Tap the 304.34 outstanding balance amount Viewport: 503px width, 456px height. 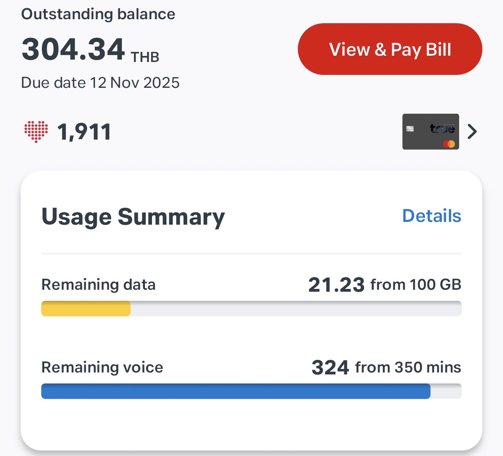click(x=73, y=49)
